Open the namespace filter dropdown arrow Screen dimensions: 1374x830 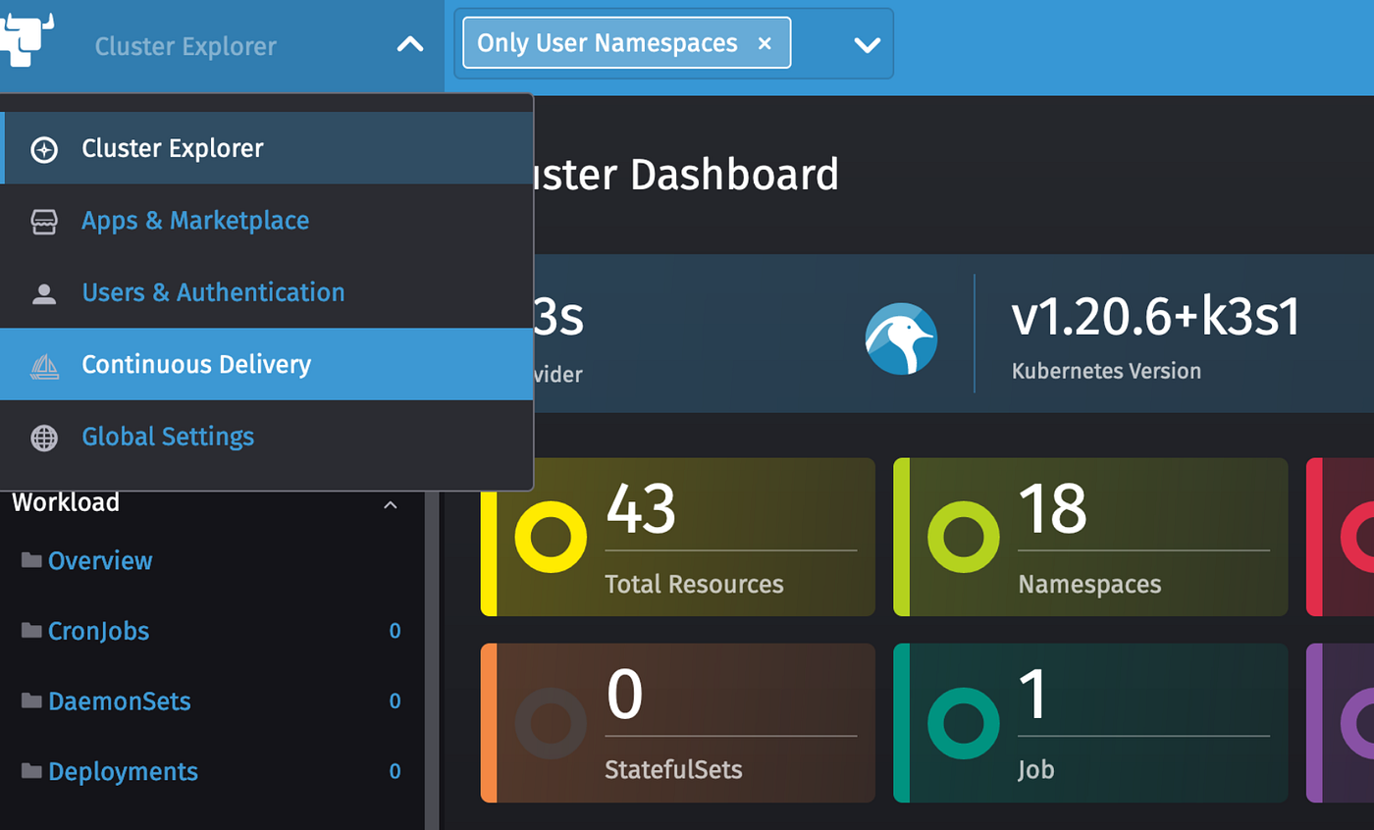click(x=867, y=45)
